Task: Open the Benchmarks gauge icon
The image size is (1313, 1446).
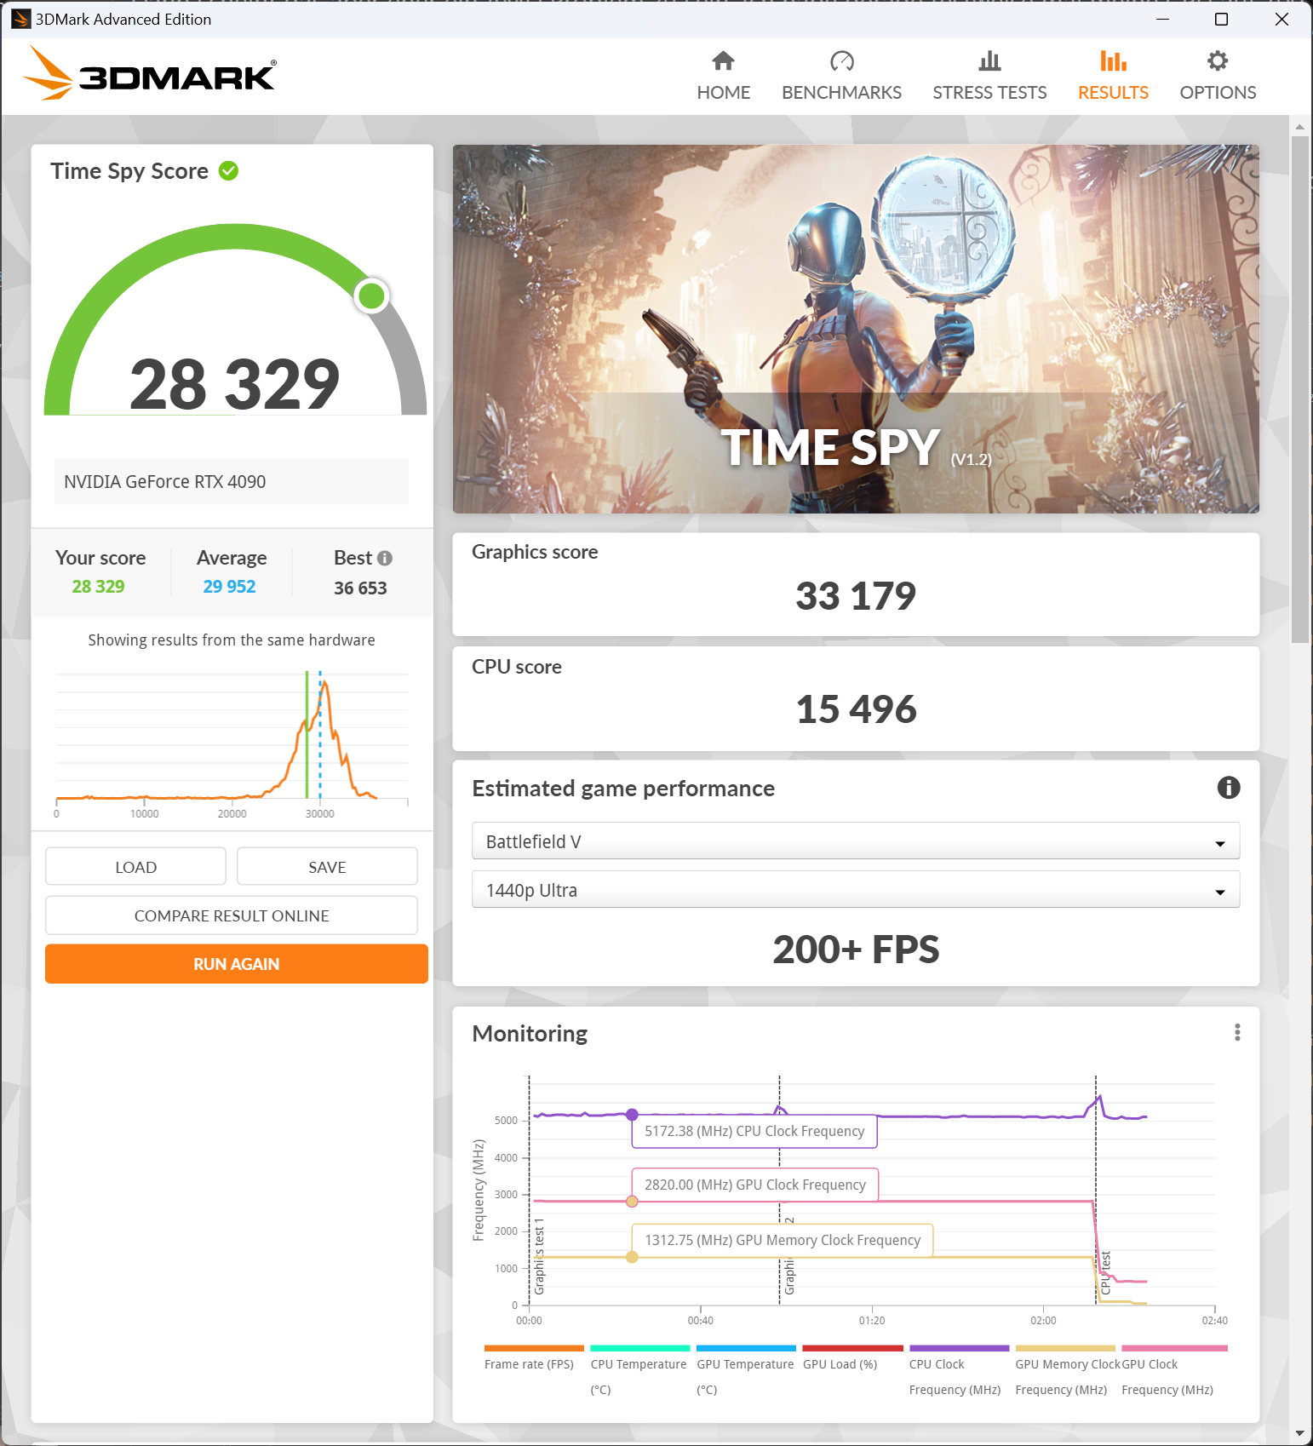Action: pos(841,60)
